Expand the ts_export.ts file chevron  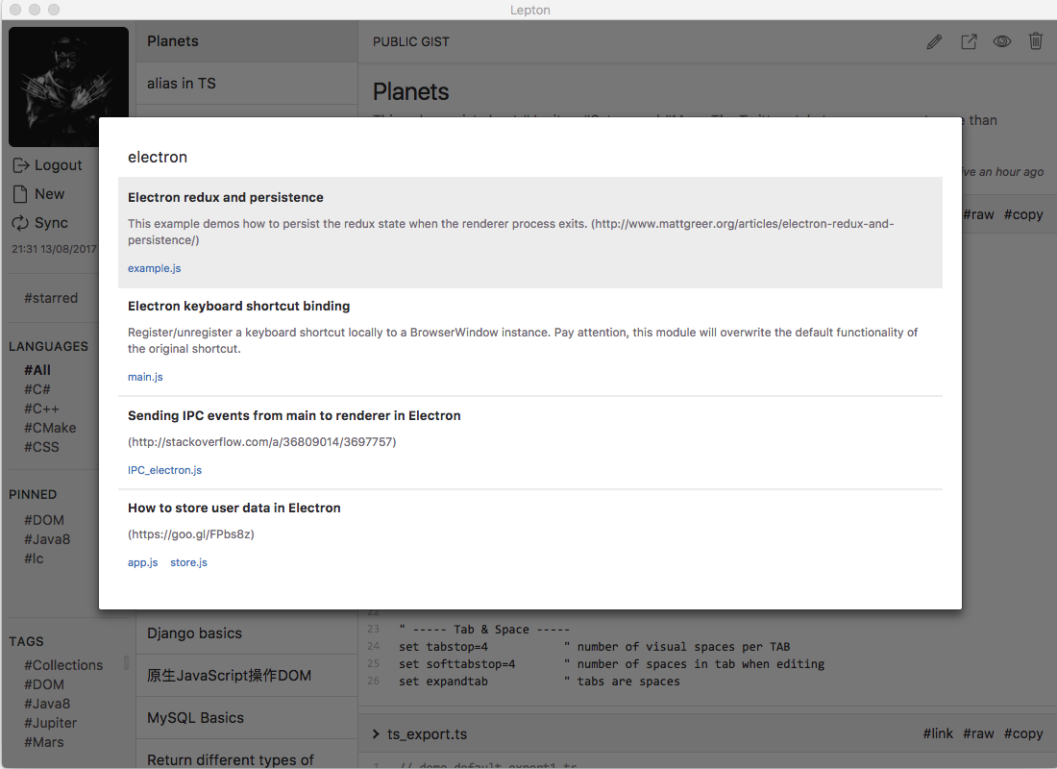(x=376, y=734)
